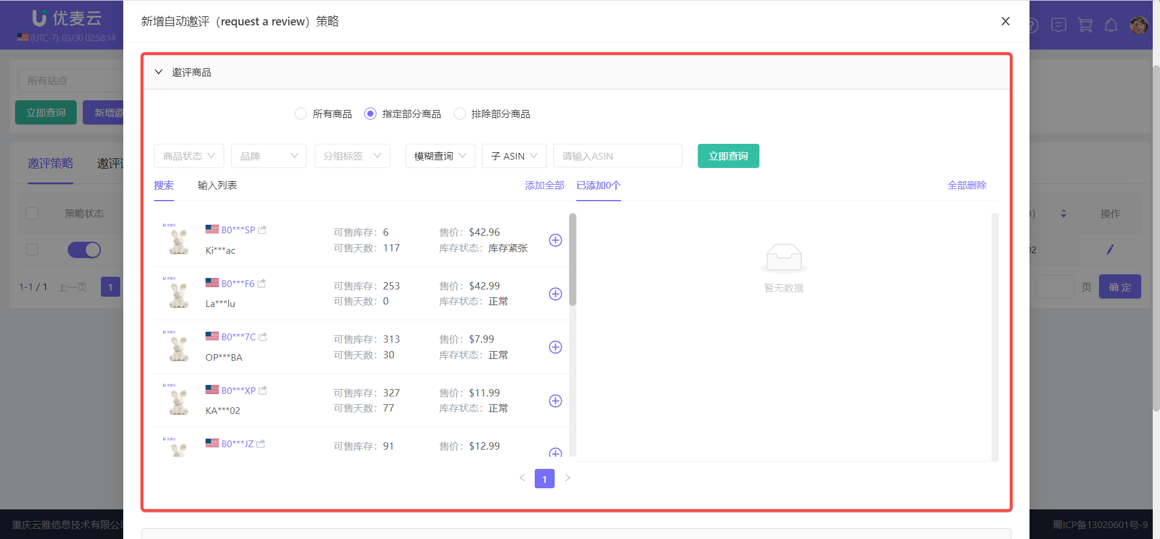Click the B0***SP product thumbnail

click(178, 239)
